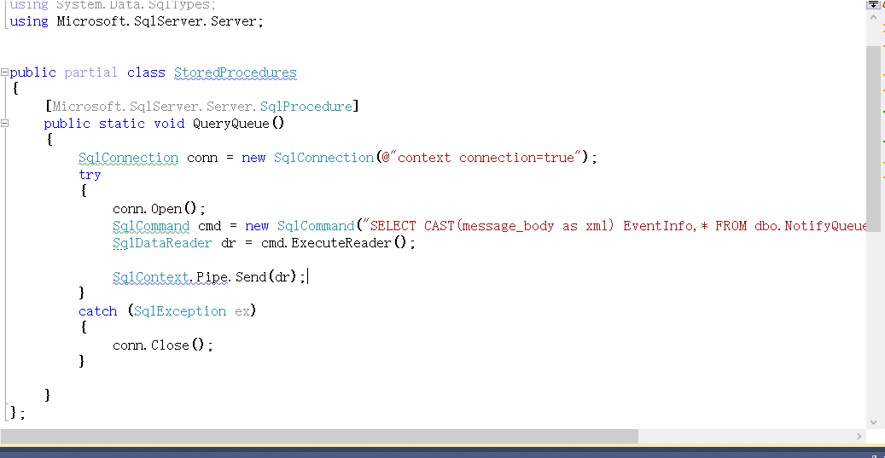Click dbo.NotifyQueue in the SQL string
885x458 pixels.
coord(810,226)
